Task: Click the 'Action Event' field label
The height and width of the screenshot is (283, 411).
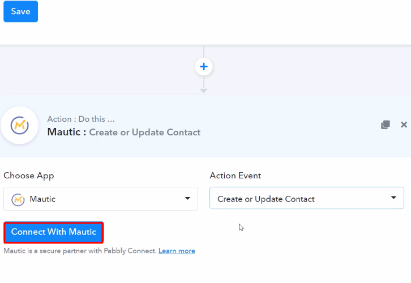Action: point(236,175)
